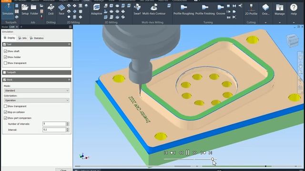This screenshot has width=305, height=171.
Task: Click the Close button in Simulation panel
Action: pos(63,170)
